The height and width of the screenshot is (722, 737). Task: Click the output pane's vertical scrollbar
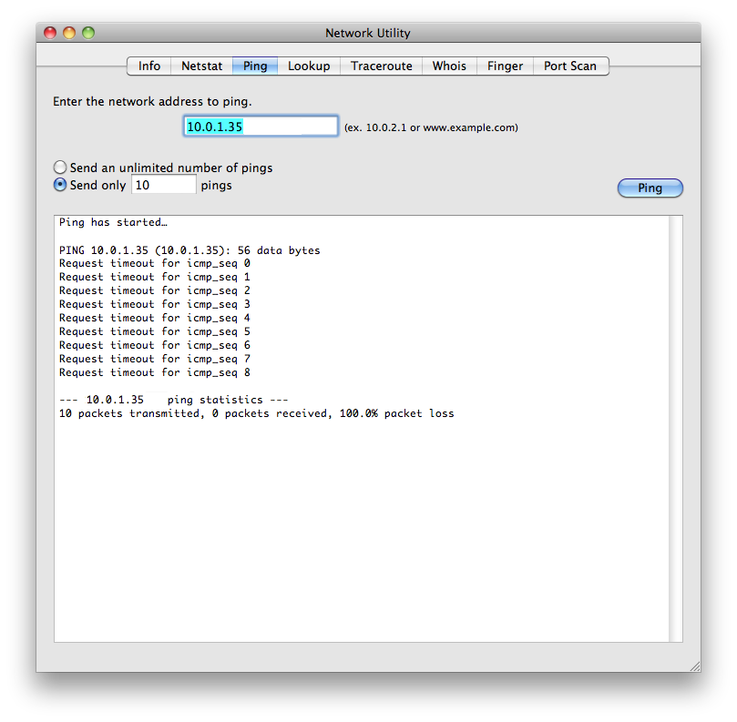coord(676,429)
